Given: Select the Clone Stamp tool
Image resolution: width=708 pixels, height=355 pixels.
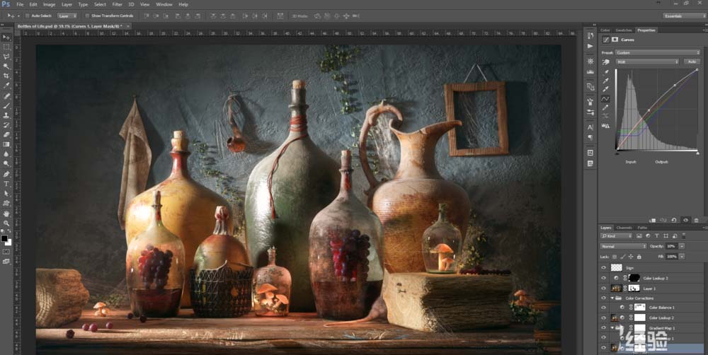Looking at the screenshot, I should tap(6, 115).
